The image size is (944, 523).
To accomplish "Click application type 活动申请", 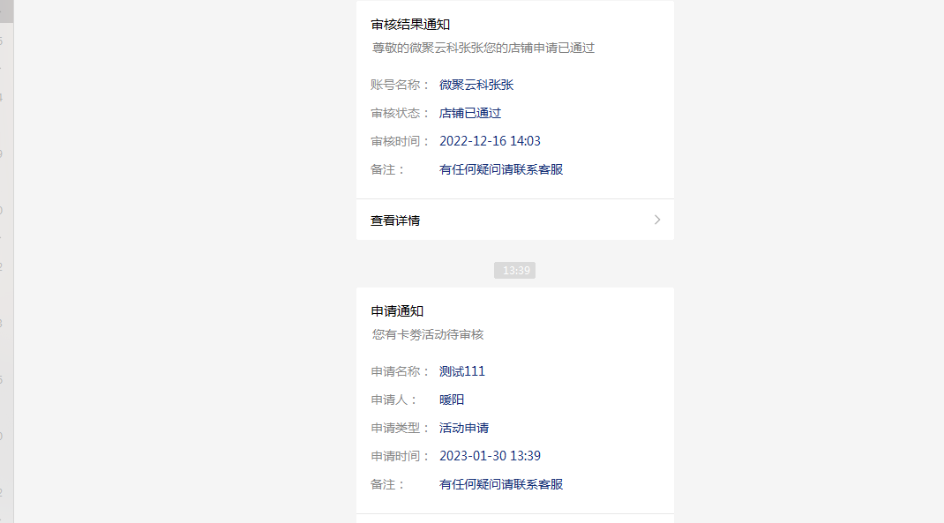I will click(x=464, y=428).
